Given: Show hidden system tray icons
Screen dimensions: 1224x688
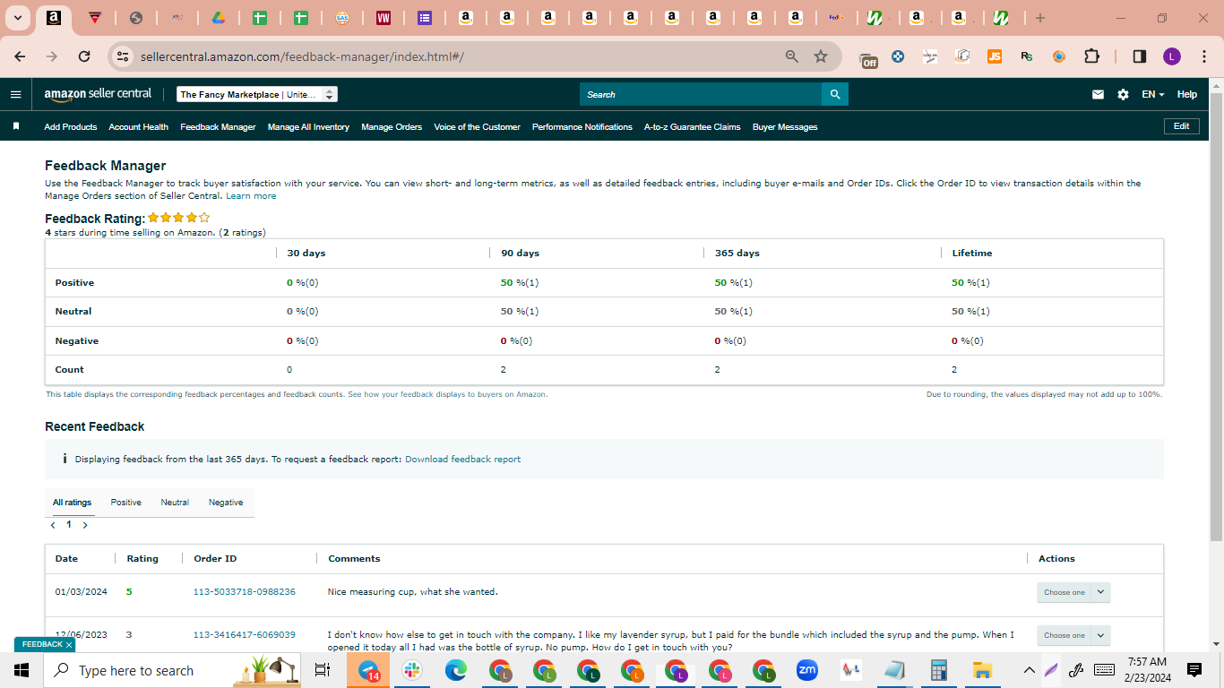Looking at the screenshot, I should pyautogui.click(x=1029, y=670).
